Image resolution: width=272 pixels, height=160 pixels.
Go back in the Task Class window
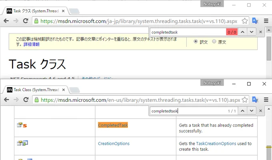point(6,100)
